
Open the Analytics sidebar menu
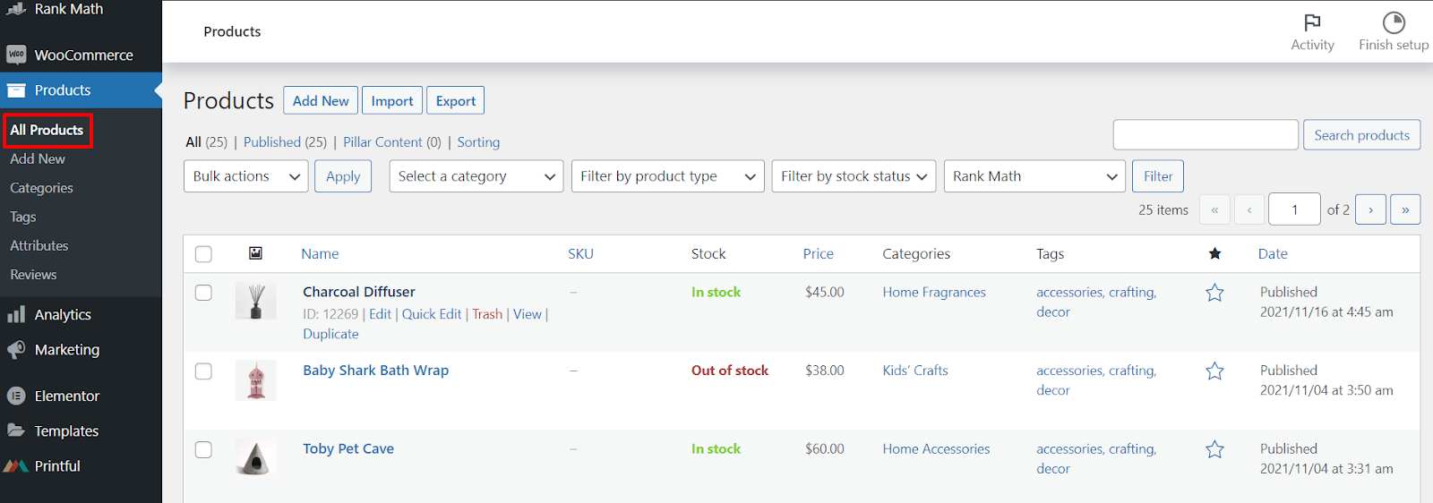tap(63, 315)
